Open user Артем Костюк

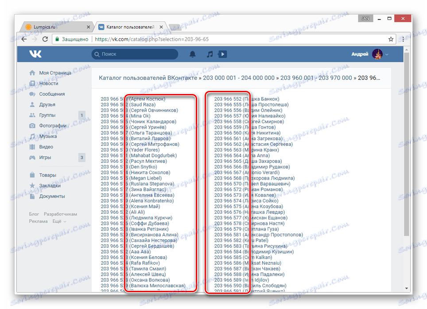pyautogui.click(x=133, y=99)
